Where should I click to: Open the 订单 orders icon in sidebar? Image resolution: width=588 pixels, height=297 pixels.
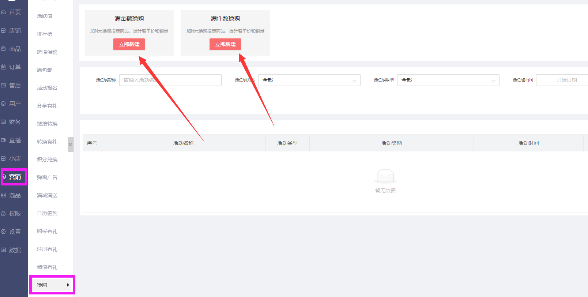click(x=4, y=67)
